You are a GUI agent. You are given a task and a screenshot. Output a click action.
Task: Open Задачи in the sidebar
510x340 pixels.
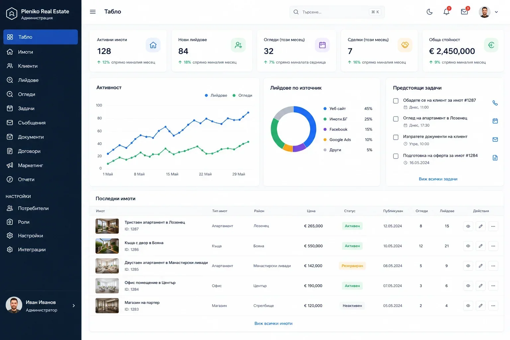click(41, 109)
